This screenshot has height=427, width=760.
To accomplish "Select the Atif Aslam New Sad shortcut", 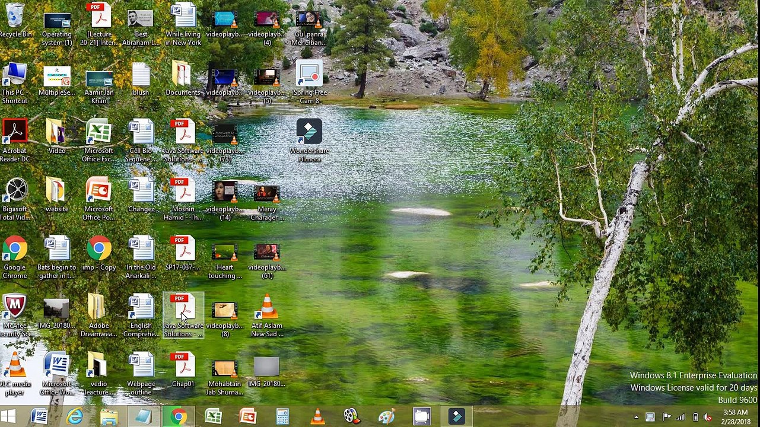I will [267, 316].
